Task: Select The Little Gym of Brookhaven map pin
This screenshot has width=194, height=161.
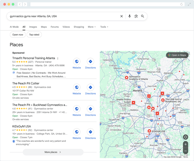Action: 163,100
